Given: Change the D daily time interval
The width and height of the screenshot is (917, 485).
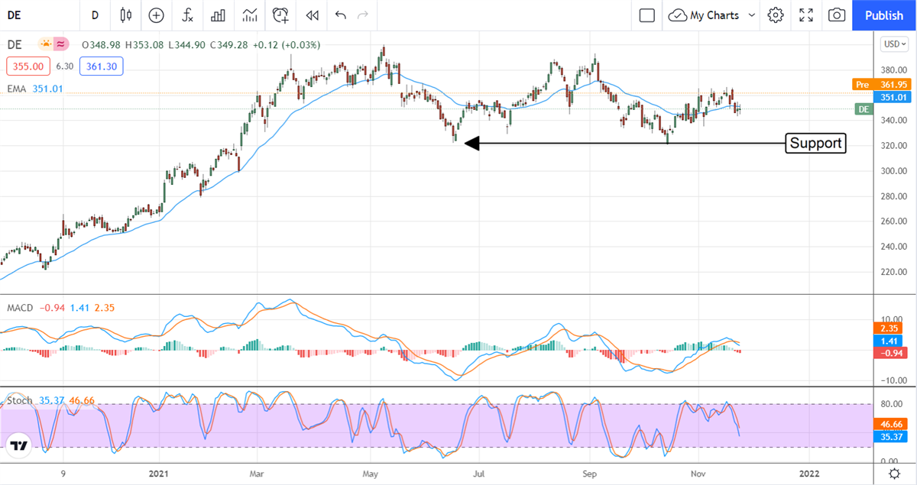Looking at the screenshot, I should pyautogui.click(x=95, y=15).
